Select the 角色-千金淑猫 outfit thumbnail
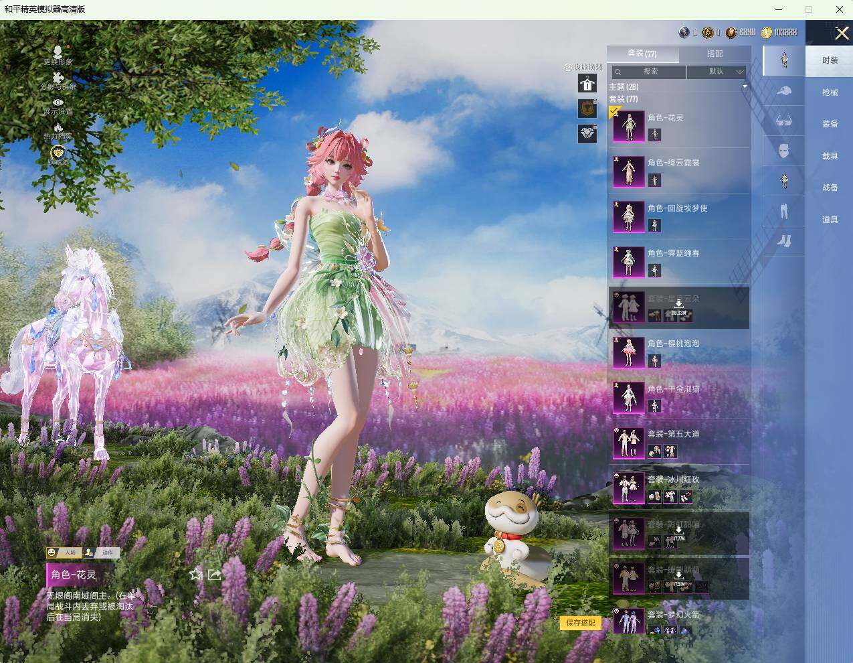Viewport: 853px width, 663px height. coord(628,397)
